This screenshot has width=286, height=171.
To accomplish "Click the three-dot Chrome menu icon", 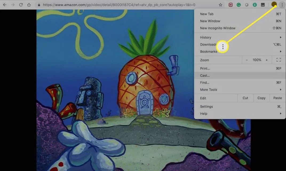I will point(282,5).
